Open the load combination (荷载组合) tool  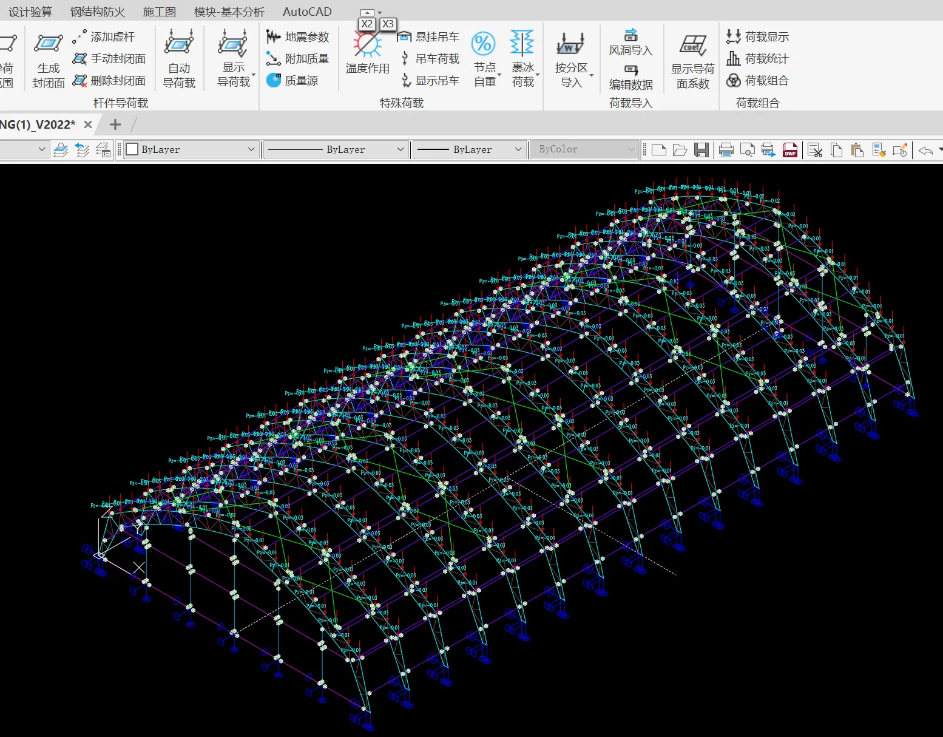click(759, 81)
